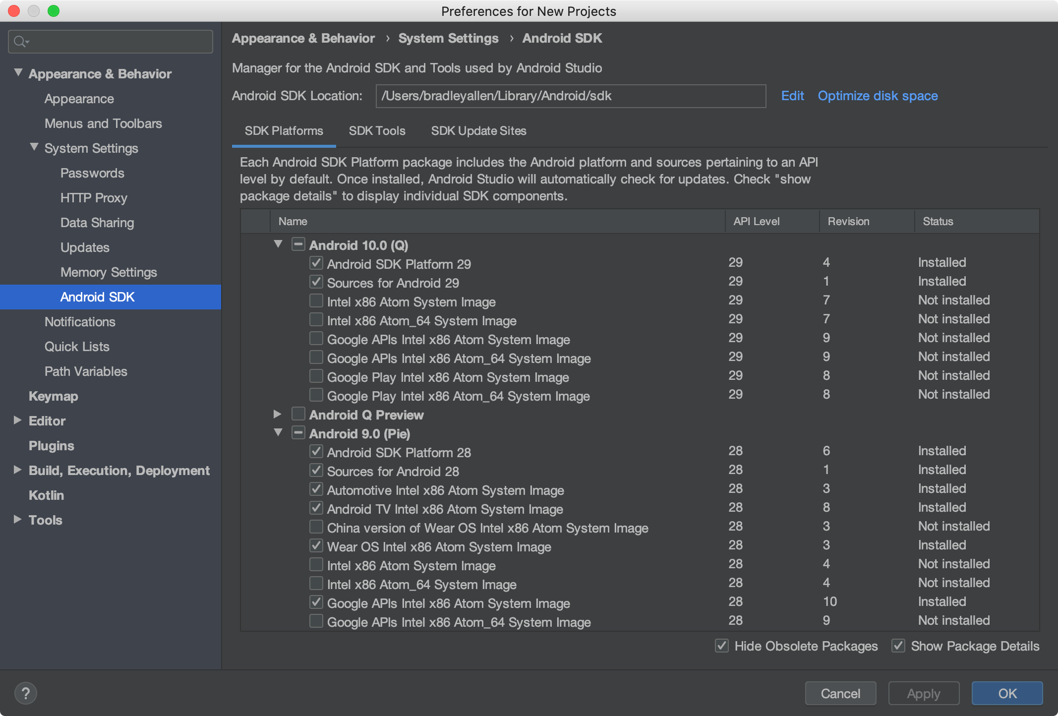Expand the Editor settings section

coord(18,420)
